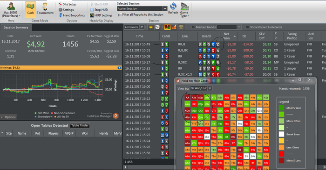The height and width of the screenshot is (170, 326).
Task: Click the Table Finder button
Action: tap(80, 125)
